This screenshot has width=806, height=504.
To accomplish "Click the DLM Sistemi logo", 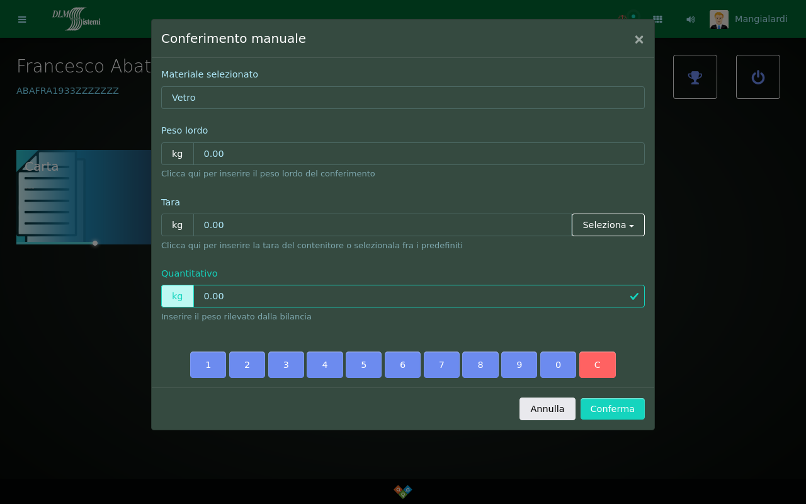I will coord(76,19).
